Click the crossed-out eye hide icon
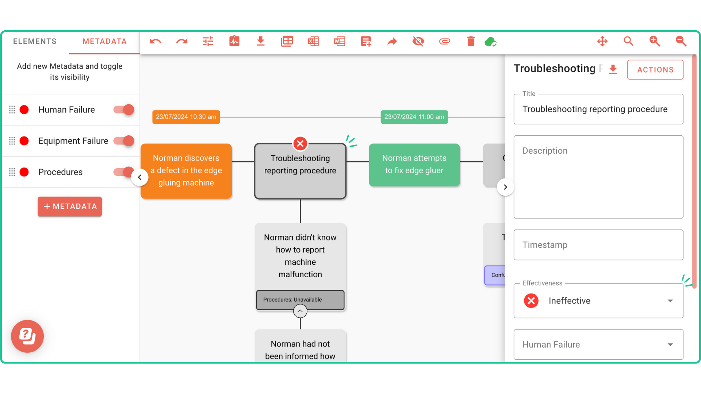This screenshot has width=701, height=394. coord(418,42)
